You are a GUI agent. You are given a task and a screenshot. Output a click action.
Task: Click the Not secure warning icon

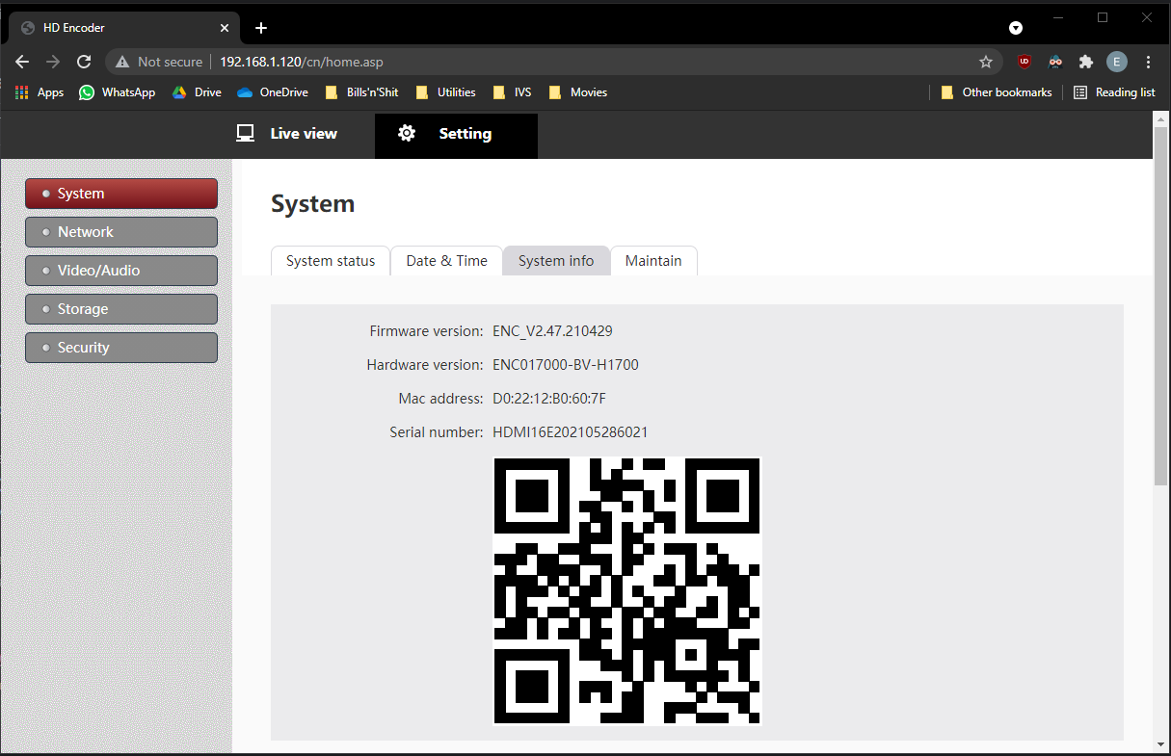click(x=121, y=62)
